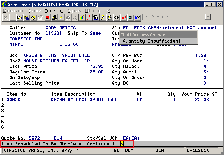Click the Elliott Business Software popup title

(x=144, y=35)
